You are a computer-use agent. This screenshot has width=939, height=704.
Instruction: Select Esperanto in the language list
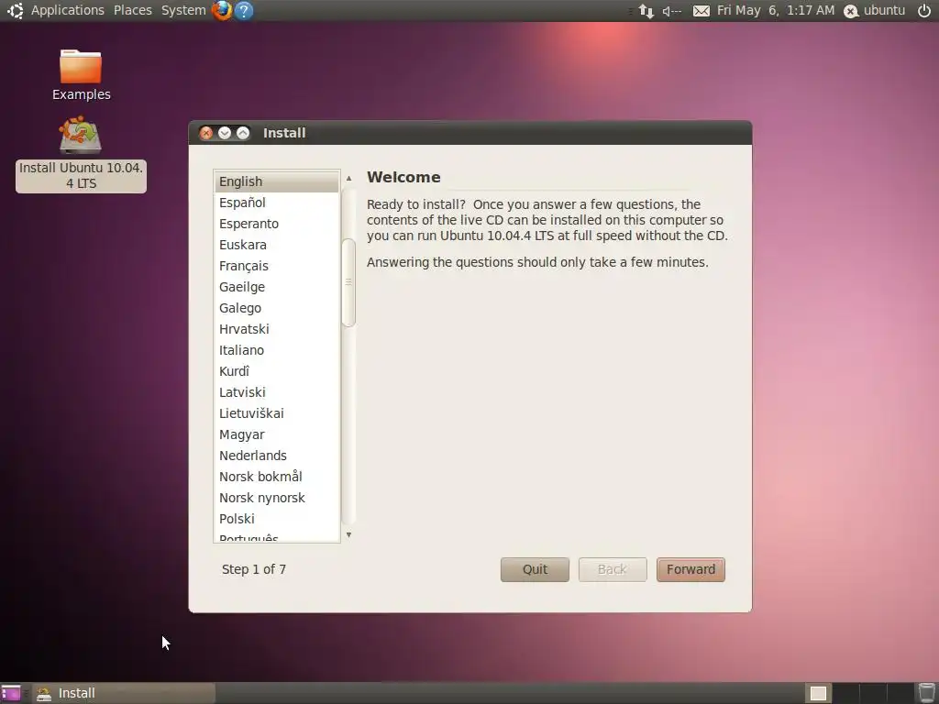tap(277, 224)
